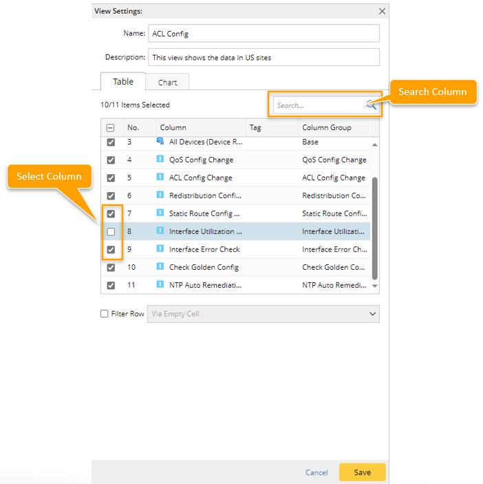The width and height of the screenshot is (483, 484).
Task: Click the Redistribution Config row icon
Action: (x=160, y=195)
